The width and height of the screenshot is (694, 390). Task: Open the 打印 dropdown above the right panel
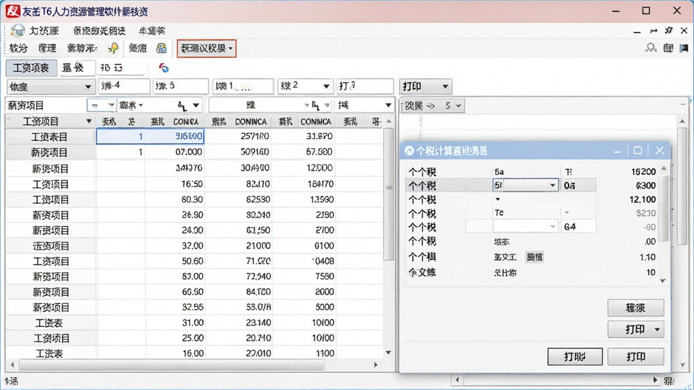426,86
